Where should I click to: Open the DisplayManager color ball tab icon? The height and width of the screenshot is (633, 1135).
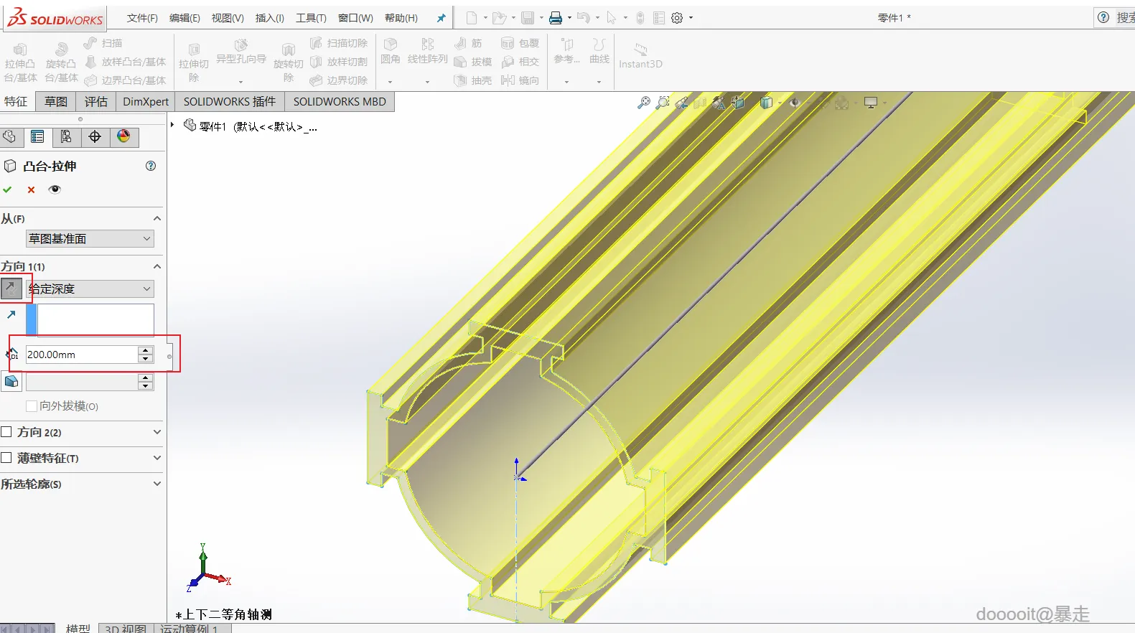123,136
